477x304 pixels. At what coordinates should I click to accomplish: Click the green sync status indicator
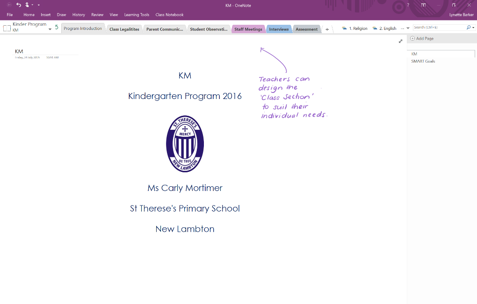coord(57,28)
